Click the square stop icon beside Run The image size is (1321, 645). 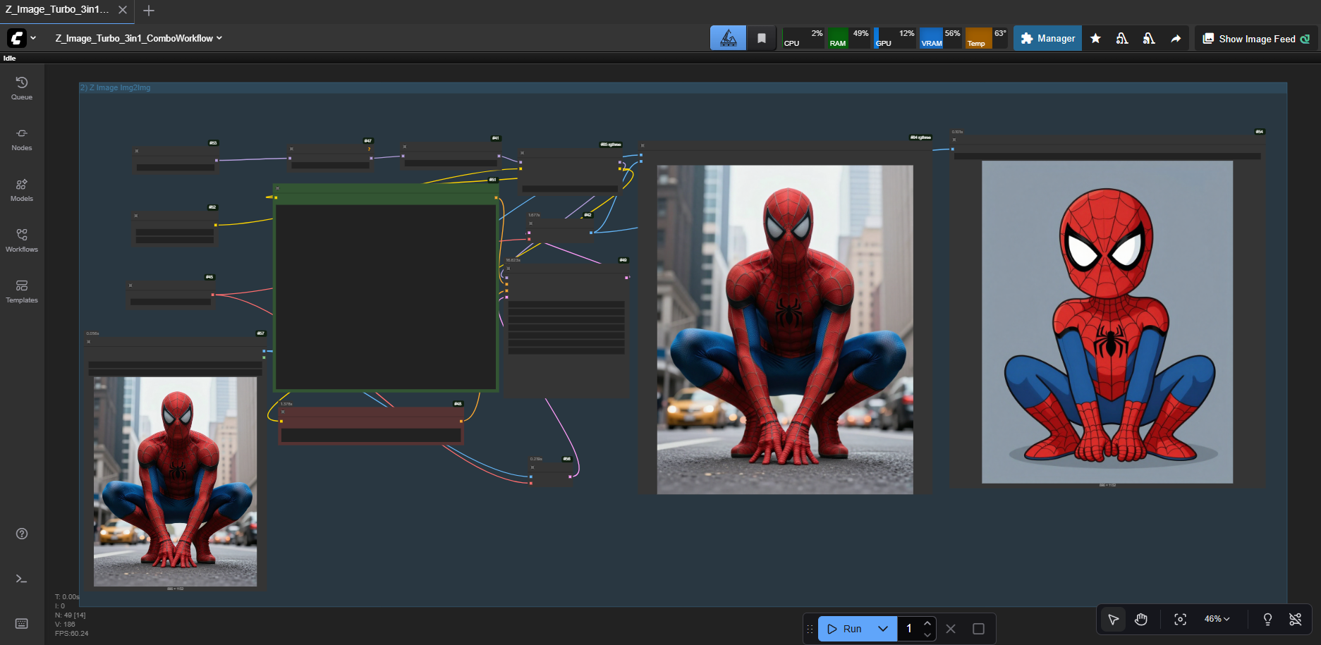point(978,629)
